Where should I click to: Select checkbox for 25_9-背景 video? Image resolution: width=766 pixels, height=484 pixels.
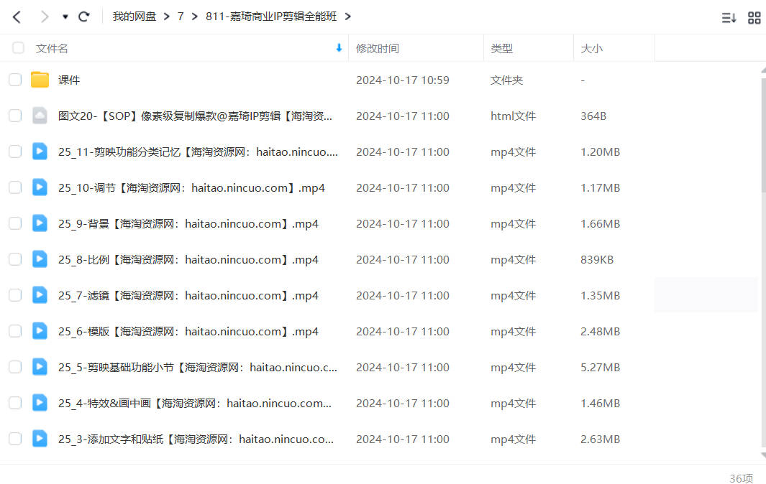(x=15, y=223)
